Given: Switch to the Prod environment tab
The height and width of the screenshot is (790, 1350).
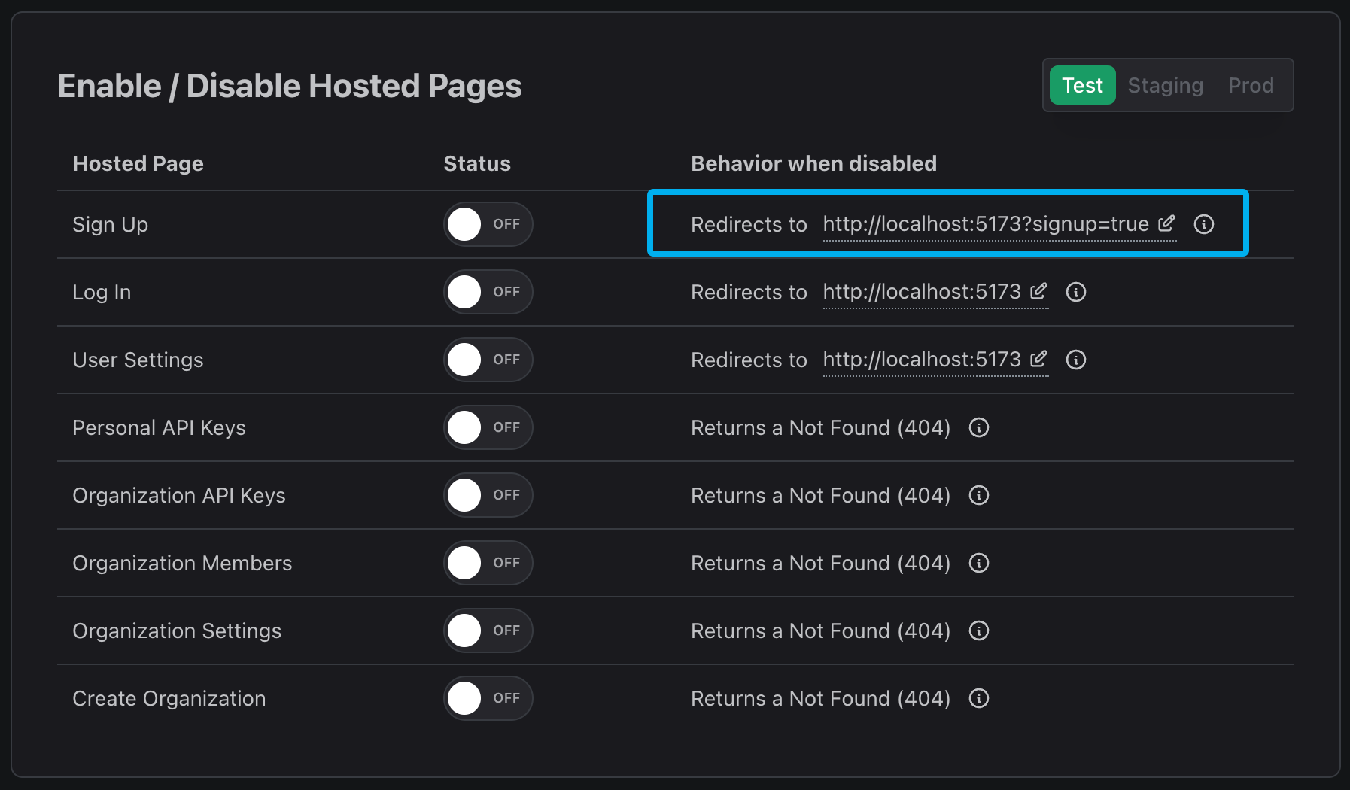Looking at the screenshot, I should click(x=1251, y=85).
